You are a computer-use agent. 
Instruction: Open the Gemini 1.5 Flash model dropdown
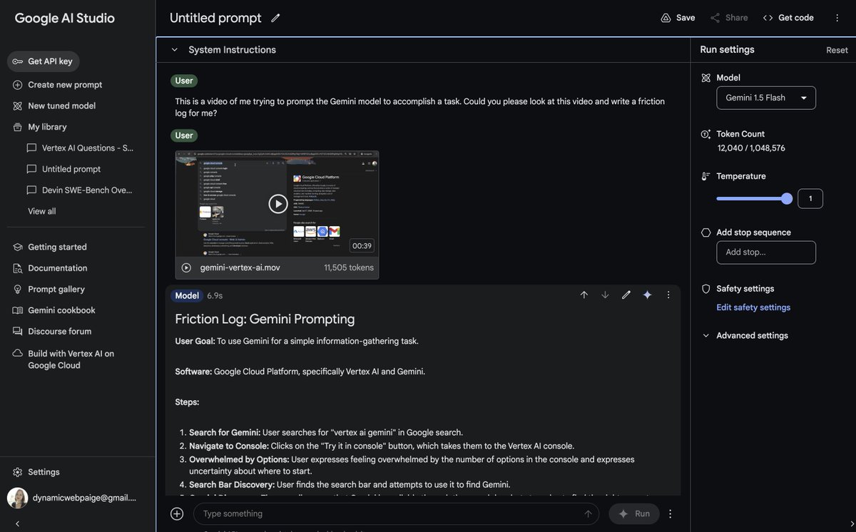766,98
